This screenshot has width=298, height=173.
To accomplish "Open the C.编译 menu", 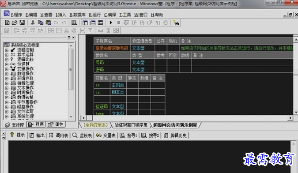I will pyautogui.click(x=110, y=15).
